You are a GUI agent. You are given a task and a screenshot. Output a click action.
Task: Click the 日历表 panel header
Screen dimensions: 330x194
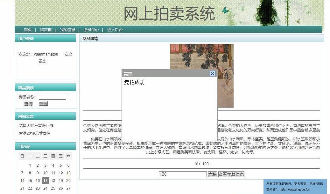(x=46, y=146)
